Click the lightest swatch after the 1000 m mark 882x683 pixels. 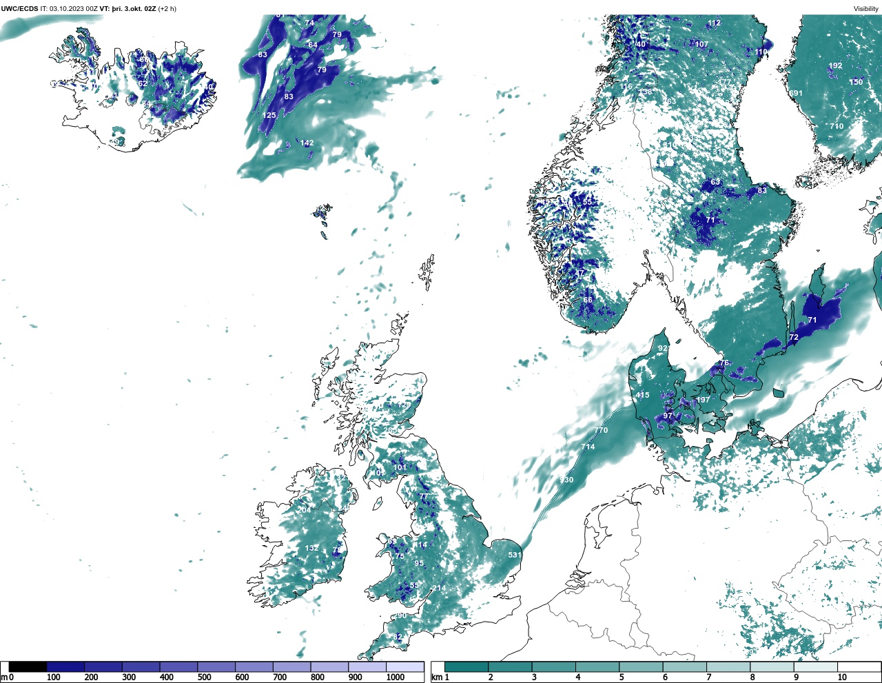404,666
